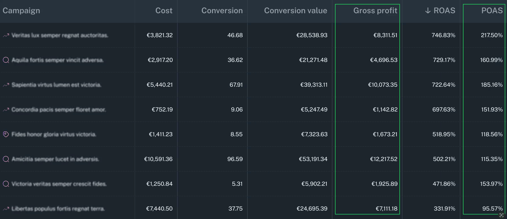507x219 pixels.
Task: Click the trend icon beside Libertas populus campaign
Action: pyautogui.click(x=6, y=209)
